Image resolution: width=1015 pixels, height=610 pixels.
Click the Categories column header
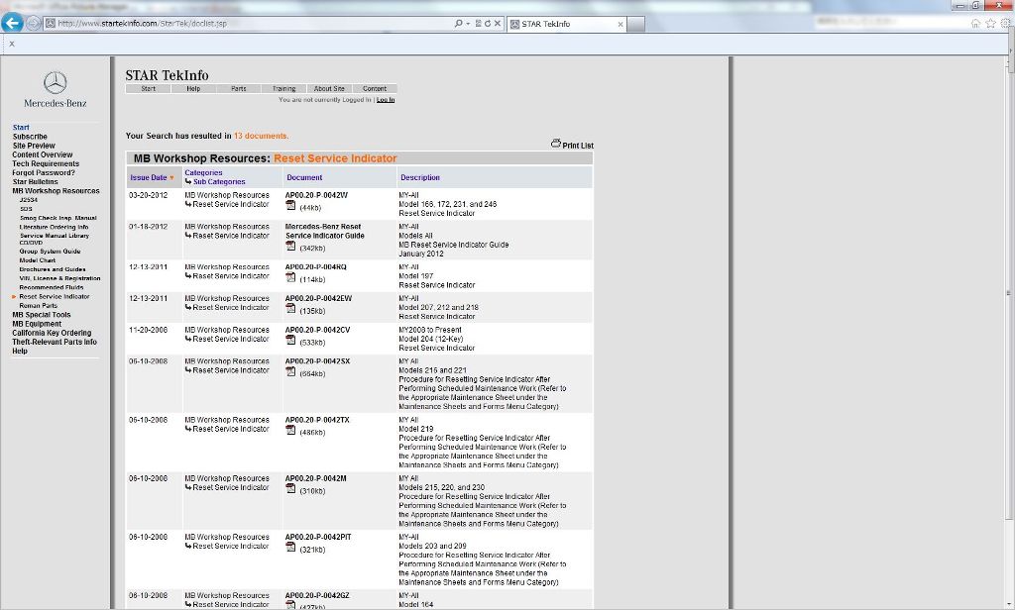click(x=203, y=172)
